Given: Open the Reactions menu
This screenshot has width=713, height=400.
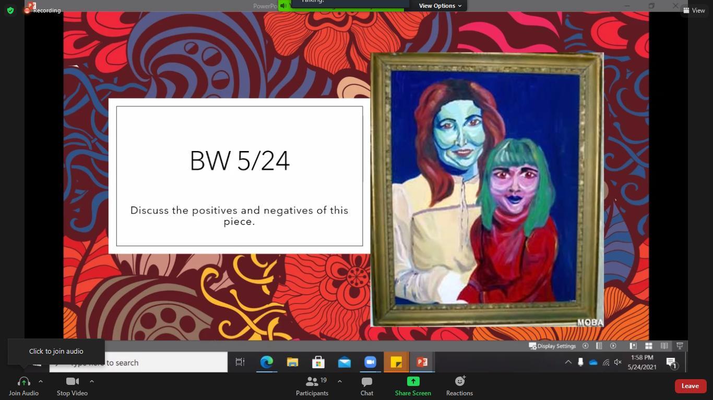Looking at the screenshot, I should [459, 386].
